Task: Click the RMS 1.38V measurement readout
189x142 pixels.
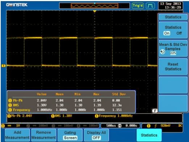Action: coord(62,116)
